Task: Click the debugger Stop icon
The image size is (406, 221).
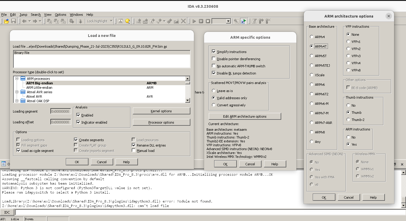Action: pyautogui.click(x=208, y=21)
